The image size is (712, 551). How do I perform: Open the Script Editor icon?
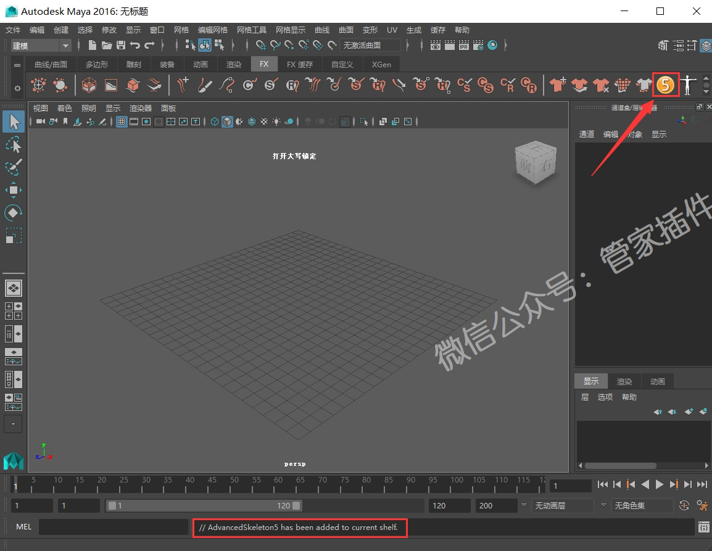[703, 528]
